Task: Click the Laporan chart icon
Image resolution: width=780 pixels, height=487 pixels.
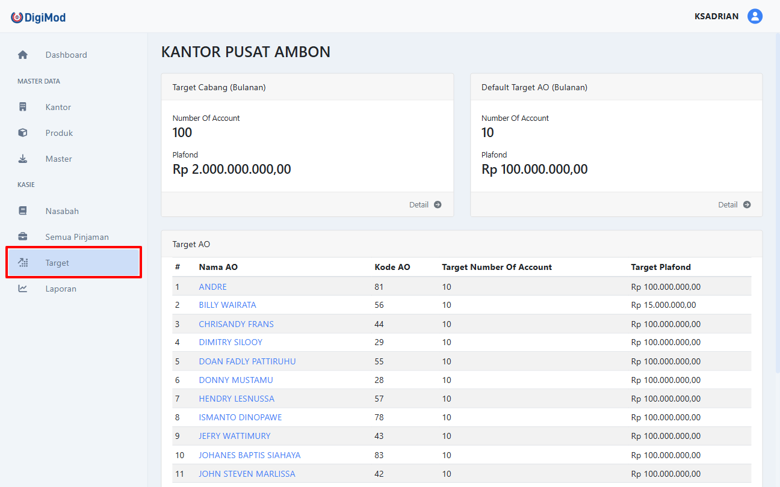Action: click(x=22, y=288)
